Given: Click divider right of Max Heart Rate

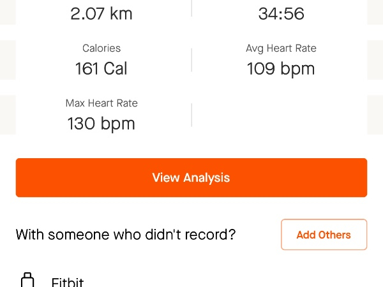Looking at the screenshot, I should [191, 115].
